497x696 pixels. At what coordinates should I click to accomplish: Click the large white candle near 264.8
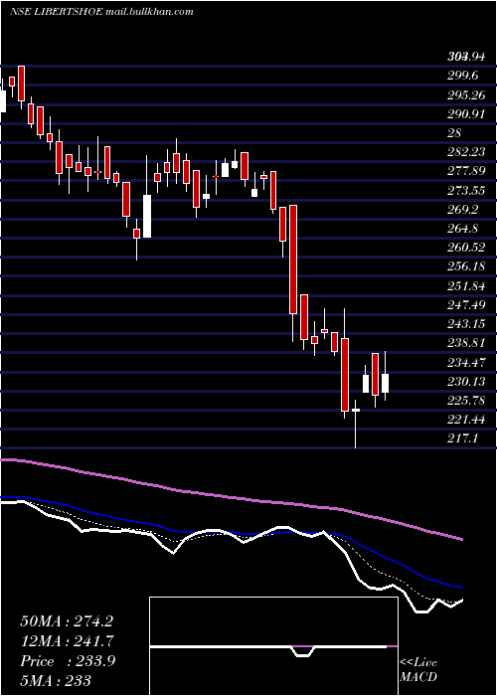pyautogui.click(x=147, y=216)
